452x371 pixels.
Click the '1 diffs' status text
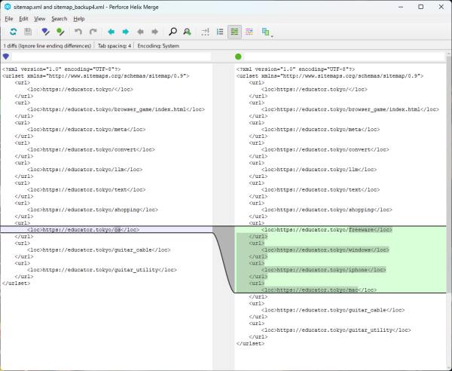(x=47, y=46)
